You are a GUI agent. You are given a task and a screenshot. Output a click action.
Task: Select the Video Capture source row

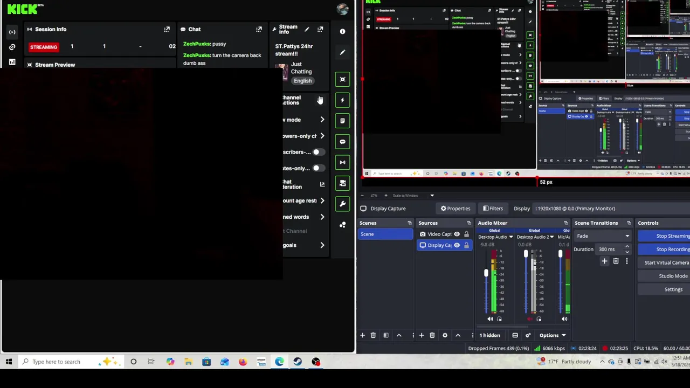pyautogui.click(x=445, y=234)
